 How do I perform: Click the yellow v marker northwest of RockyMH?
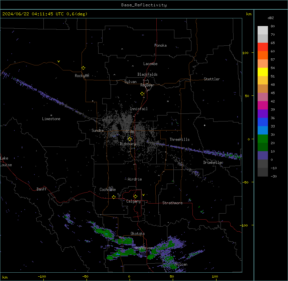(58, 61)
